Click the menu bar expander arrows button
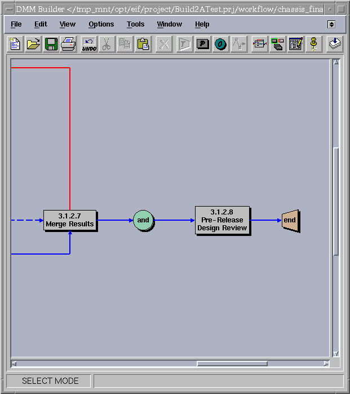 (x=331, y=24)
